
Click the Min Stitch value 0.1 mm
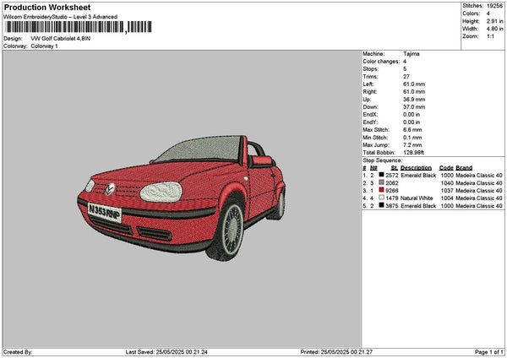pyautogui.click(x=412, y=138)
